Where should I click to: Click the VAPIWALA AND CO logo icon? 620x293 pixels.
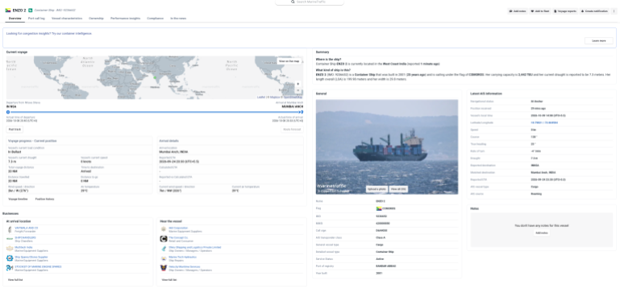pyautogui.click(x=10, y=229)
